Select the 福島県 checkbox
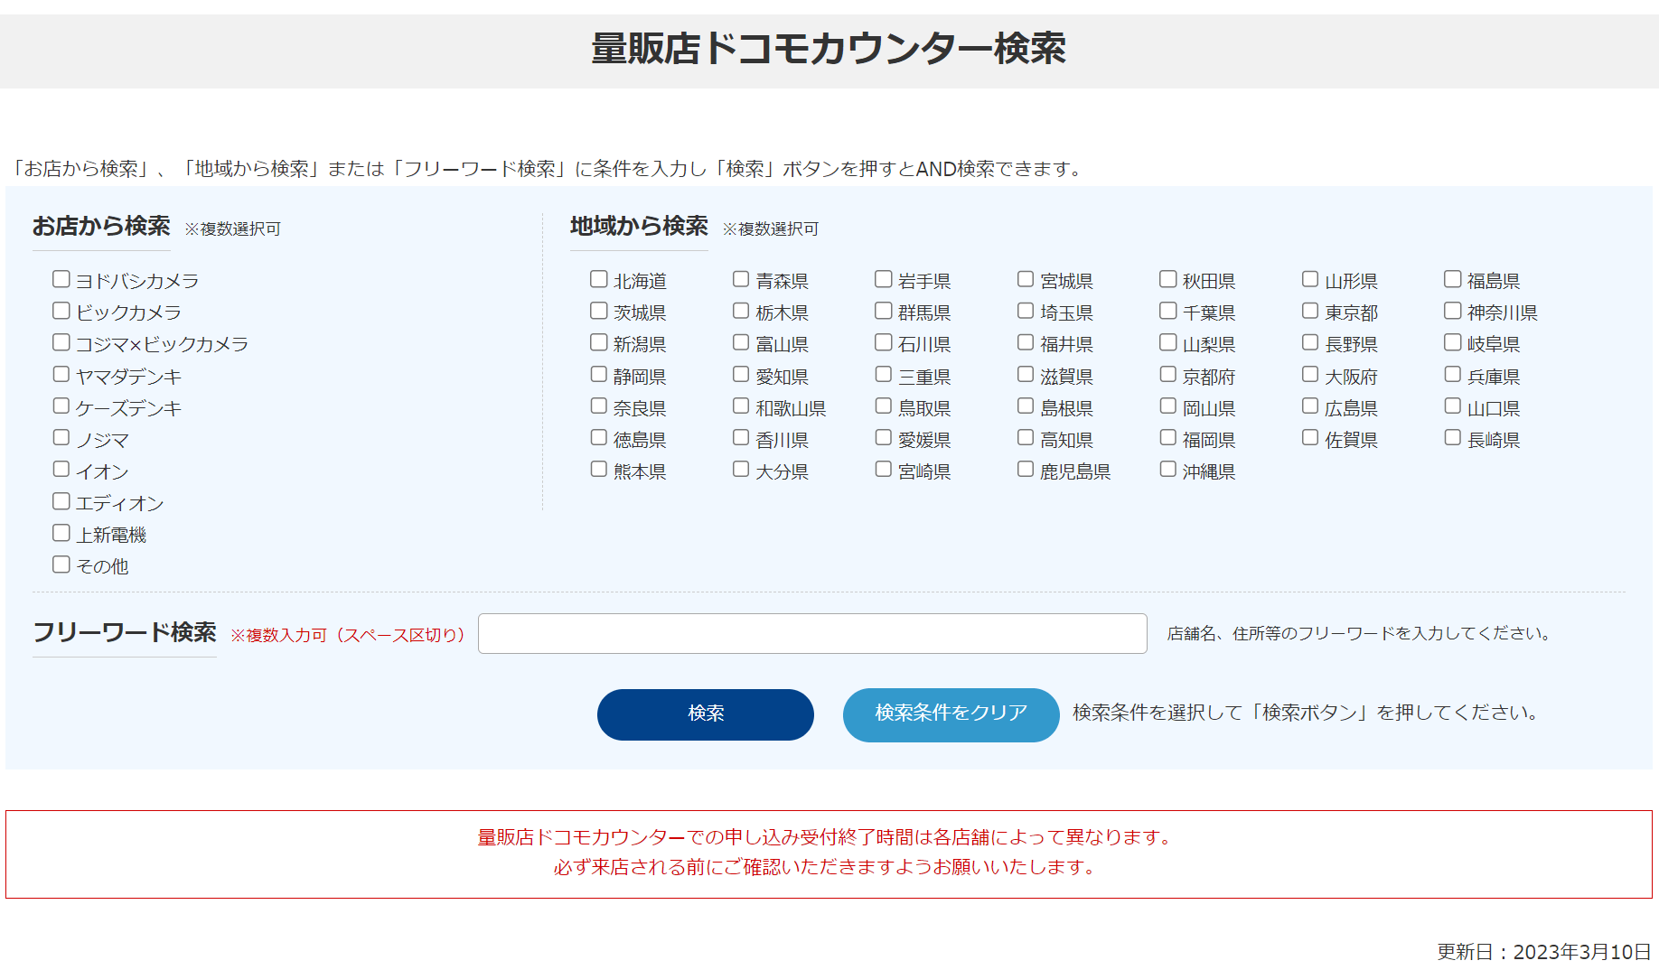The image size is (1659, 970). (x=1453, y=279)
